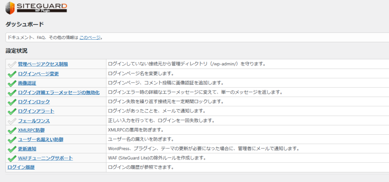Open the フェールワンス settings link
The width and height of the screenshot is (389, 182).
tap(34, 121)
